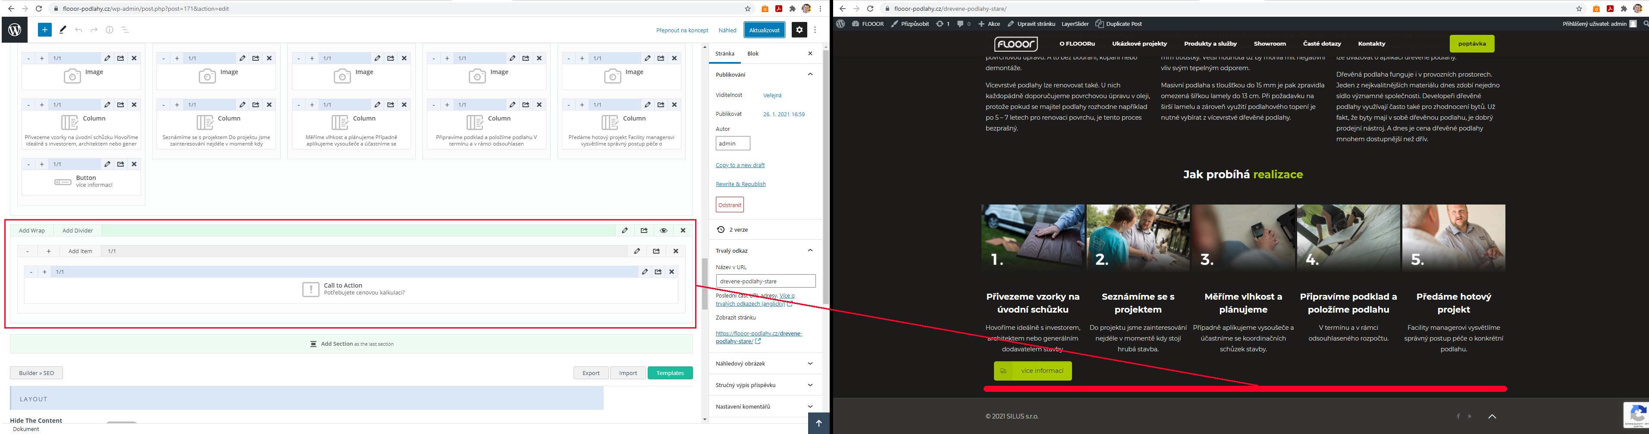This screenshot has width=1649, height=434.
Task: Click Upravit stránku in the admin bar
Action: tap(1031, 24)
